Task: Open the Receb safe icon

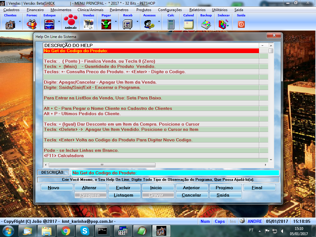Action: [127, 25]
